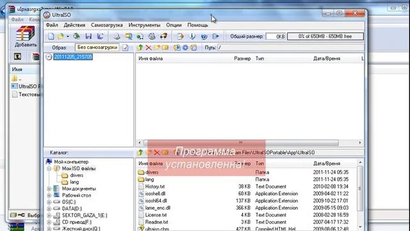Viewport: 410px width, 231px height.
Task: Click the horizontal scrollbar thumb of image pane
Action: pyautogui.click(x=241, y=142)
